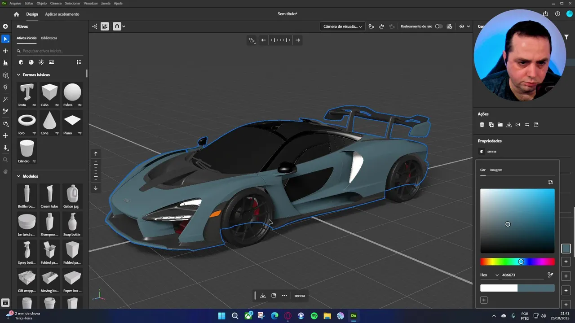Select the Orbit camera tool
This screenshot has height=323, width=575.
click(5, 123)
